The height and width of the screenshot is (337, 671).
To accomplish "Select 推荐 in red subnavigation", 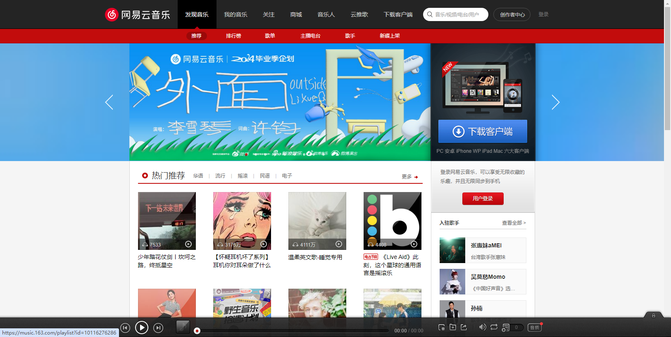I will (196, 36).
